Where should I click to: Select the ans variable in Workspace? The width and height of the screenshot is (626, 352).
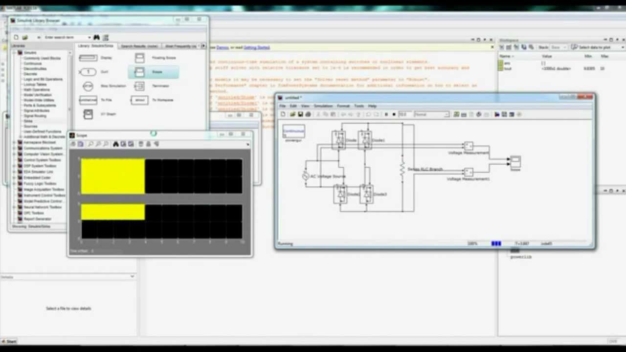tap(507, 63)
